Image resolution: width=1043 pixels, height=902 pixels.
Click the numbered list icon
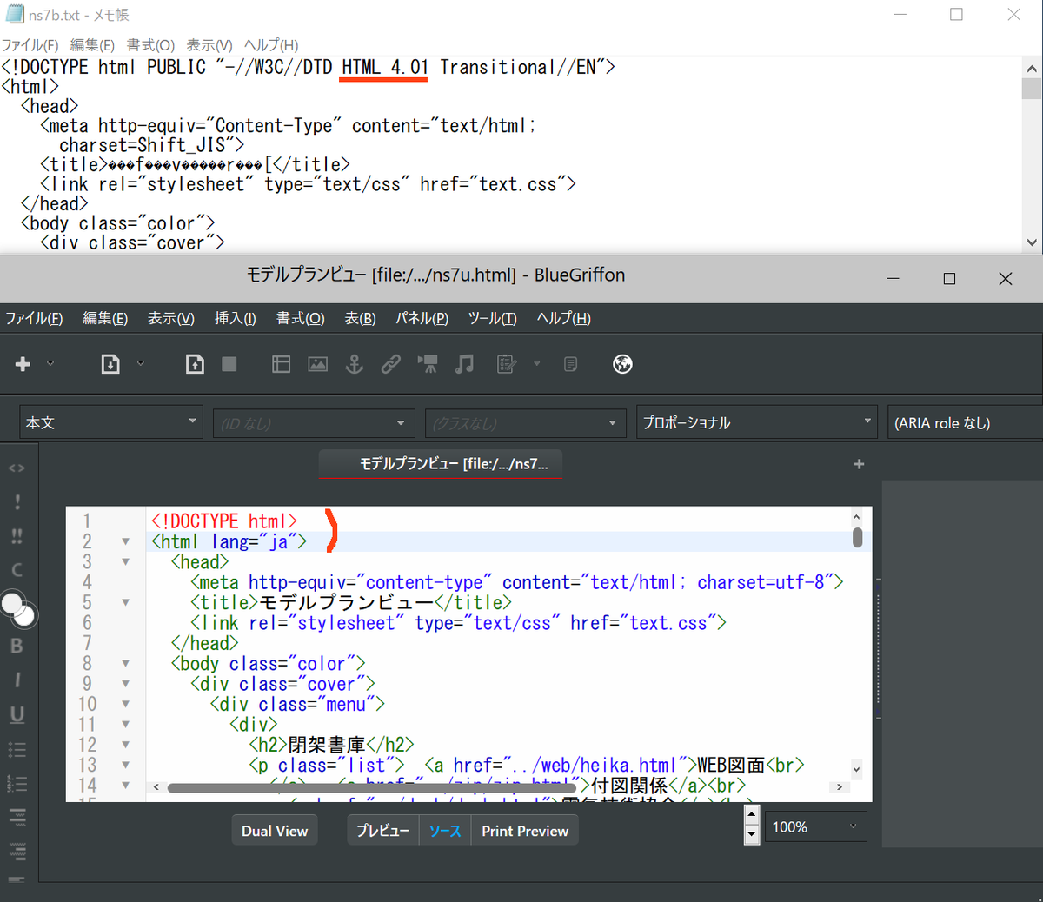(x=17, y=784)
